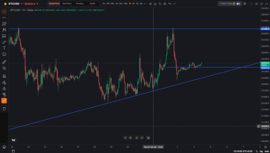Switch to the Mark Price tab

[67, 4]
